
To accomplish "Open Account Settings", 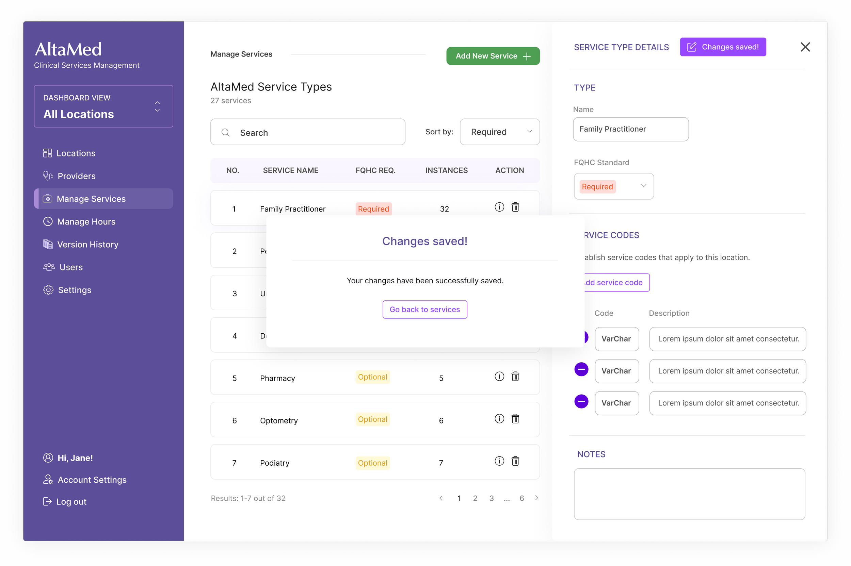I will point(85,480).
